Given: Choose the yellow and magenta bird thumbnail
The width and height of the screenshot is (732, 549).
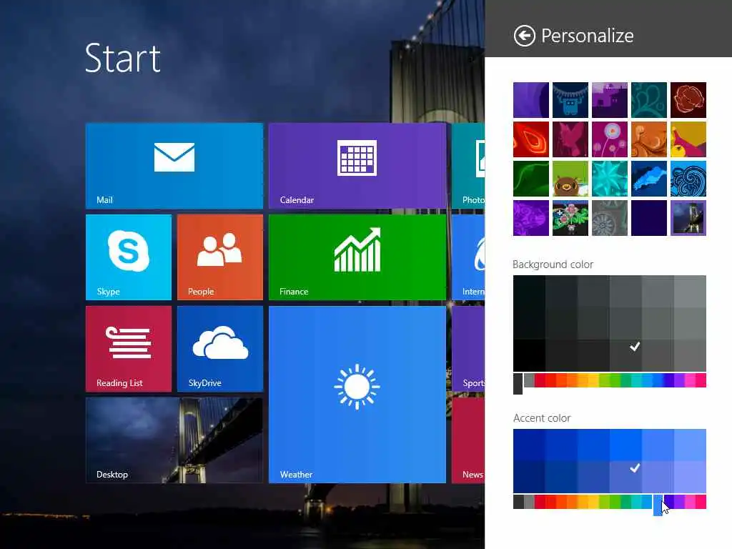Looking at the screenshot, I should coord(688,139).
